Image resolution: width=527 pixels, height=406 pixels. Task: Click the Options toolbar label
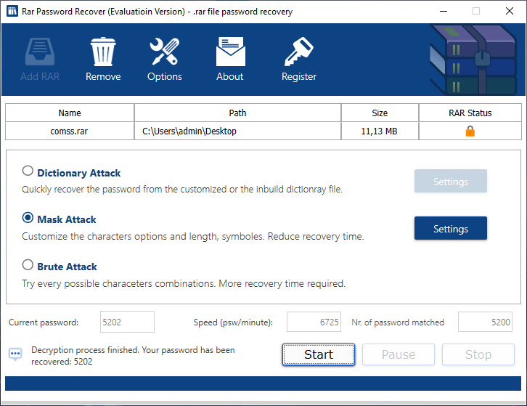coord(164,77)
